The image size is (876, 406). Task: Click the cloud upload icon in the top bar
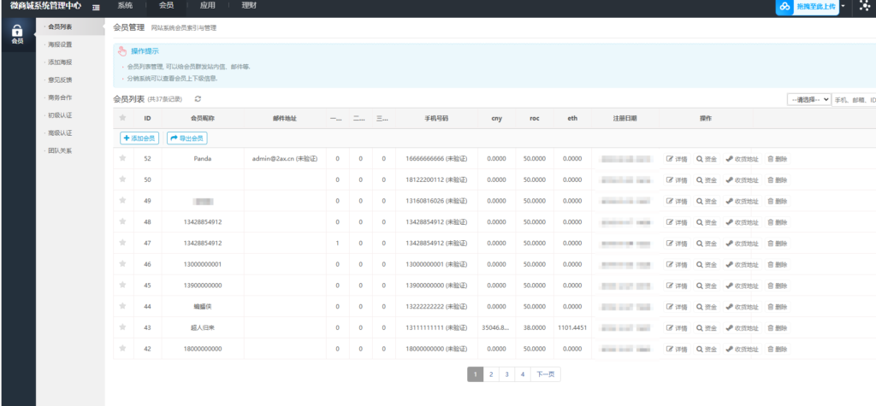(785, 7)
